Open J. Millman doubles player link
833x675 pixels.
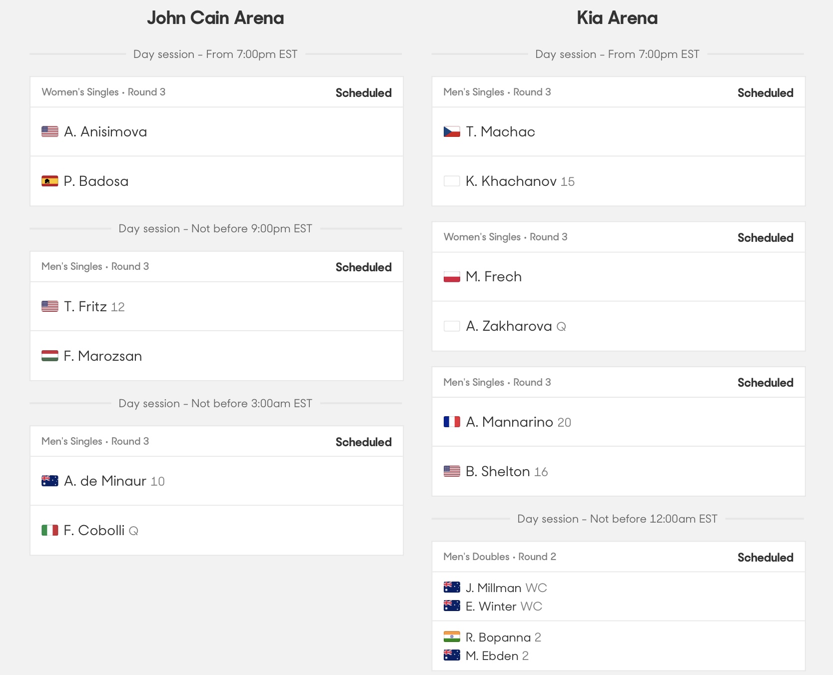[494, 588]
